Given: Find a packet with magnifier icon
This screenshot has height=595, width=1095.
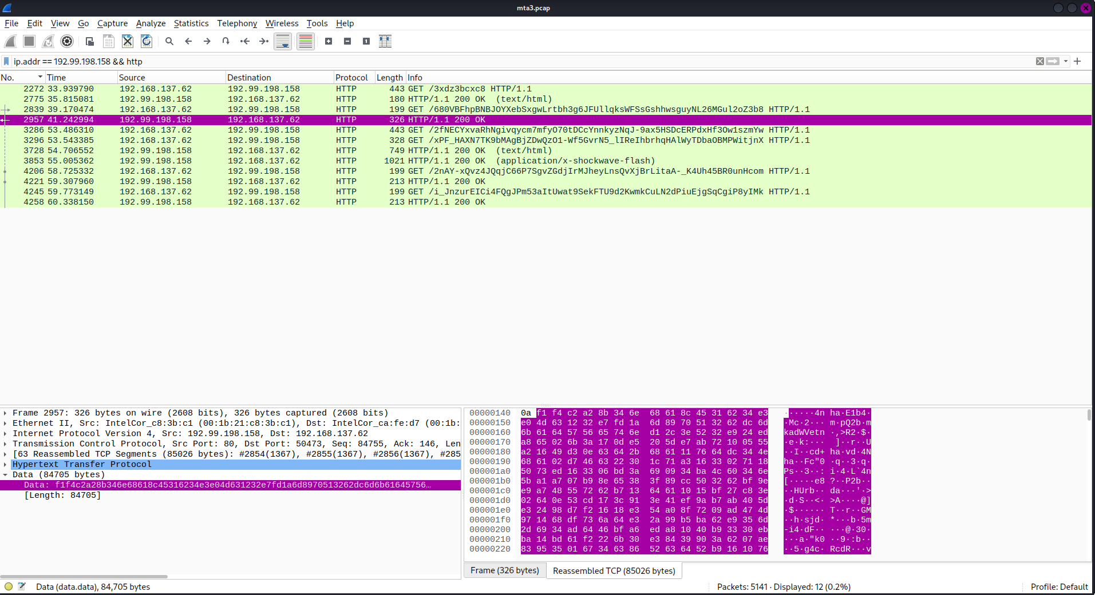Looking at the screenshot, I should 169,41.
